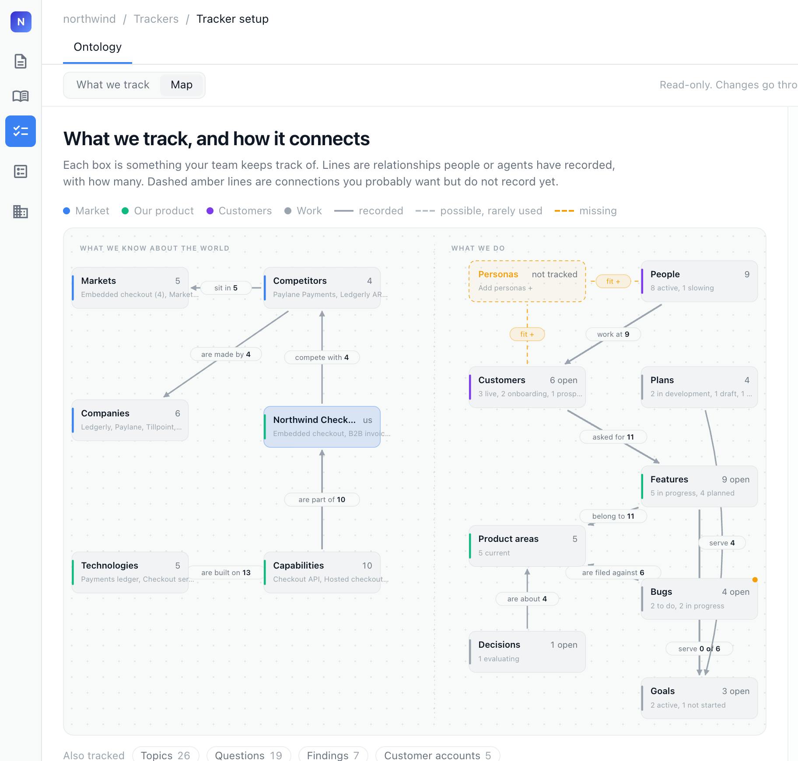Image resolution: width=798 pixels, height=761 pixels.
Task: Click the 'are part of 10' relationship label
Action: coord(322,499)
